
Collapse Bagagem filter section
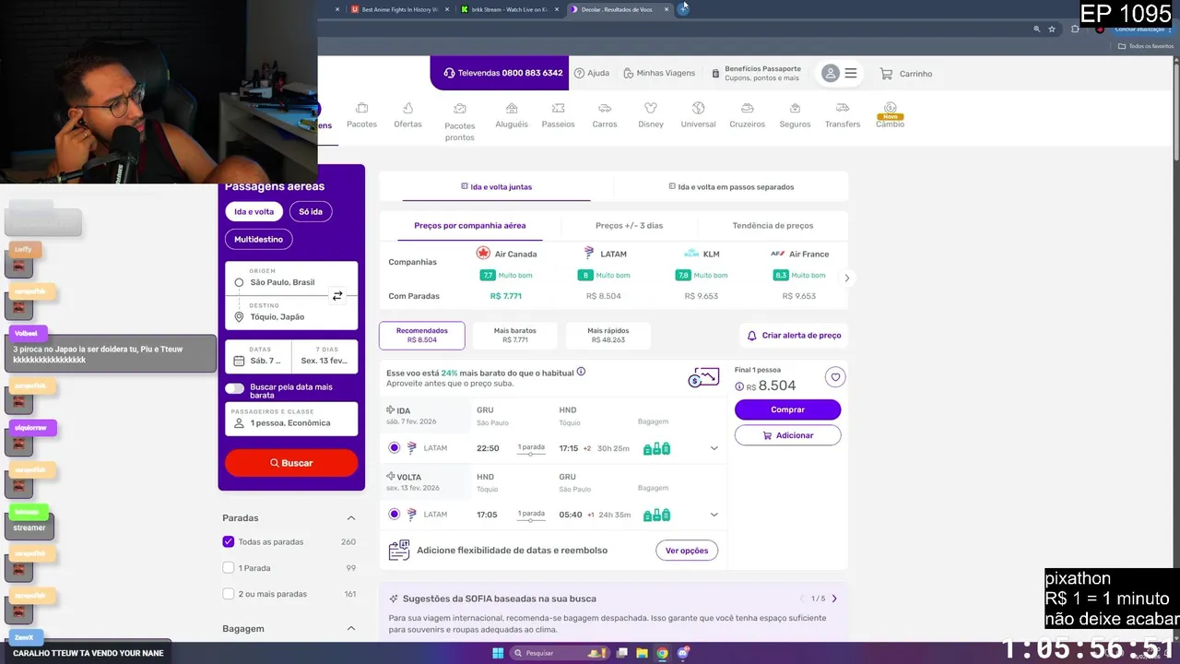click(x=351, y=629)
